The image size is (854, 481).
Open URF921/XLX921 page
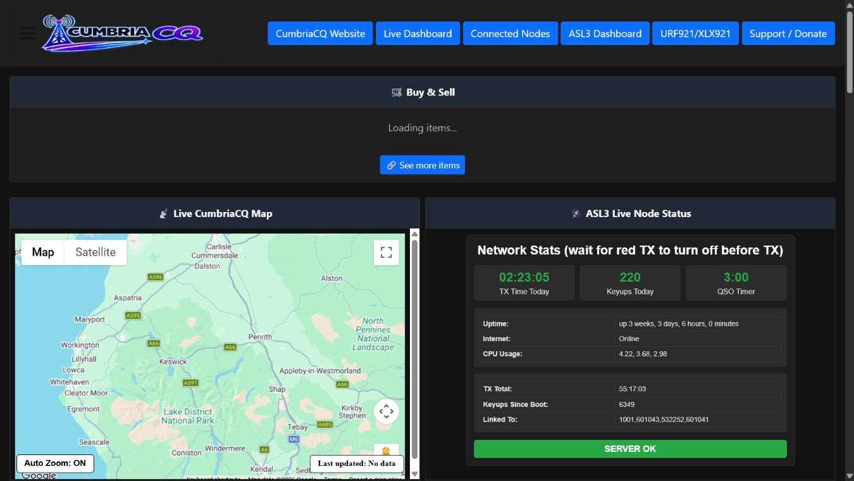695,34
